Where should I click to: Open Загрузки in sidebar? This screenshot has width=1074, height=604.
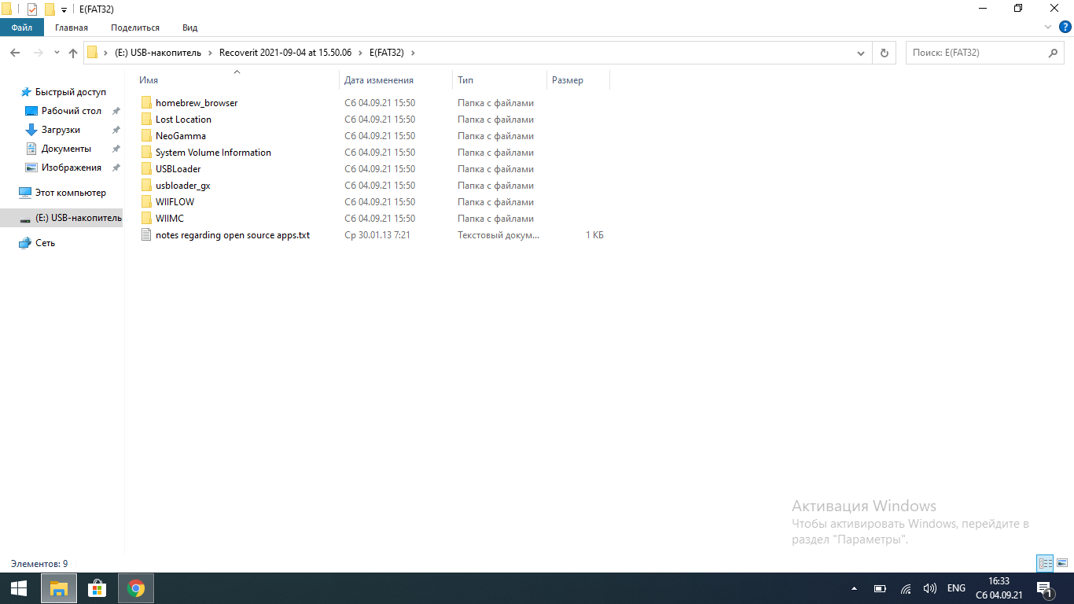tap(61, 130)
